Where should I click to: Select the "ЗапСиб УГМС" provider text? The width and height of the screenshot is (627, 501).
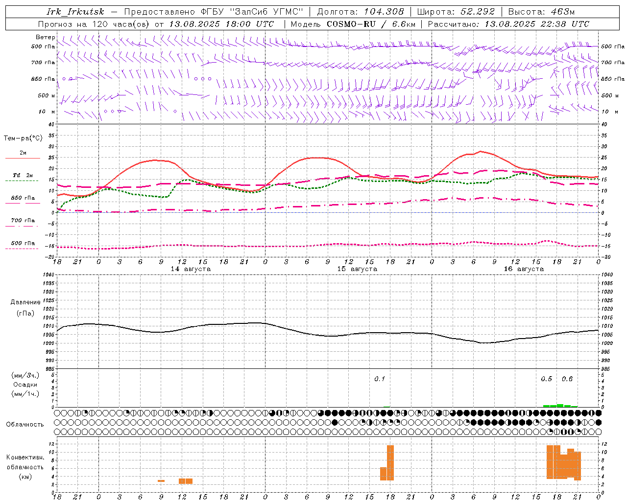(x=266, y=12)
